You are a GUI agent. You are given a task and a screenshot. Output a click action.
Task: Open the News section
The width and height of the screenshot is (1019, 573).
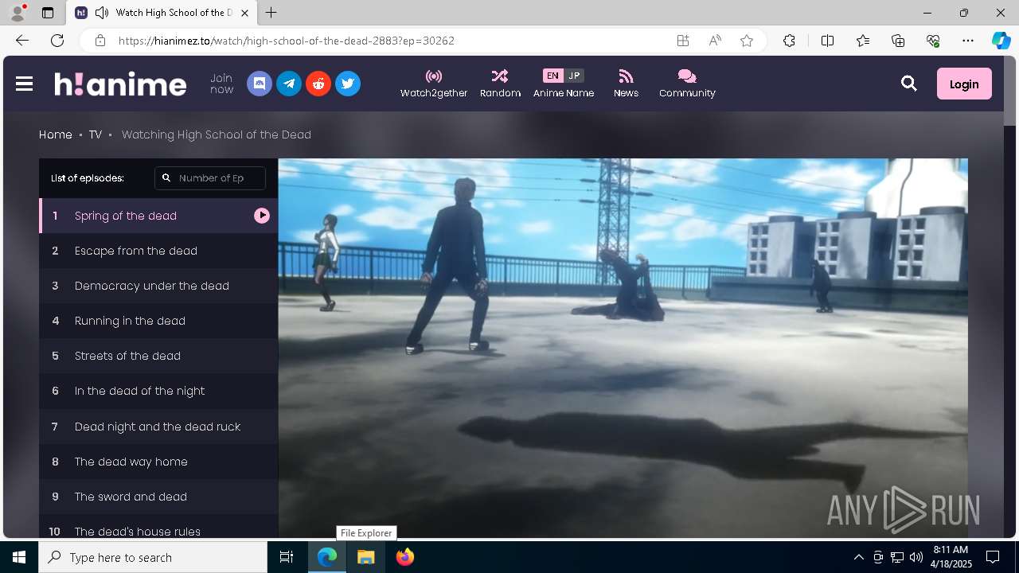[x=626, y=84]
